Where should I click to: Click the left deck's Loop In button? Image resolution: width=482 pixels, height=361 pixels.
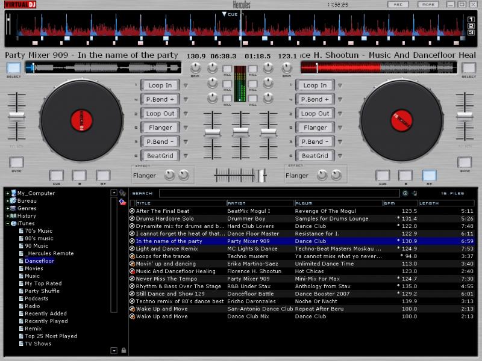(160, 85)
